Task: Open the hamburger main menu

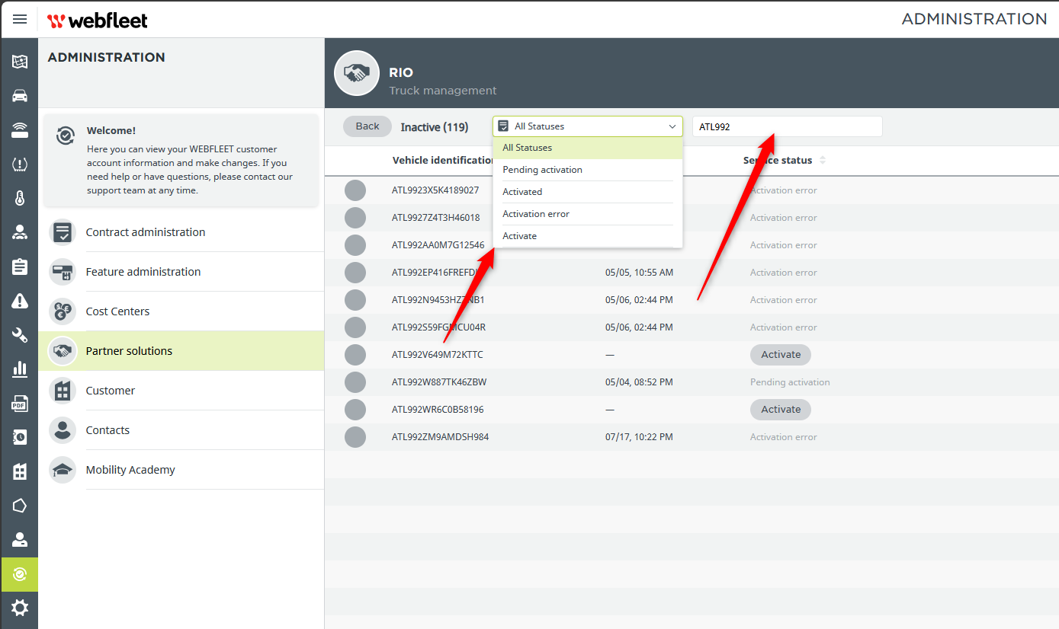Action: pos(20,19)
